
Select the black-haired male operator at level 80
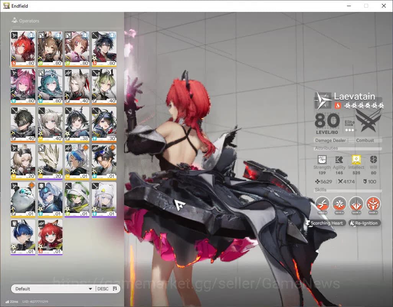[x=104, y=49]
